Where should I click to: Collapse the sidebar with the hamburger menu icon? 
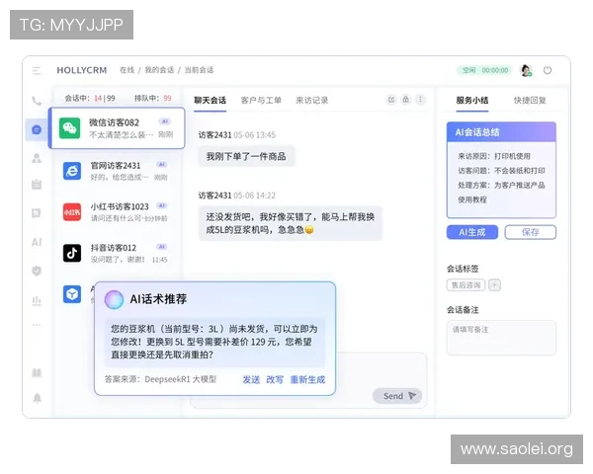pos(37,71)
